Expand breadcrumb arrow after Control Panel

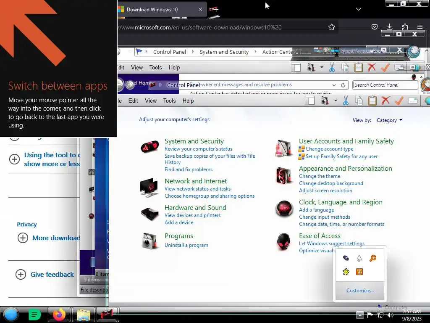click(x=193, y=52)
